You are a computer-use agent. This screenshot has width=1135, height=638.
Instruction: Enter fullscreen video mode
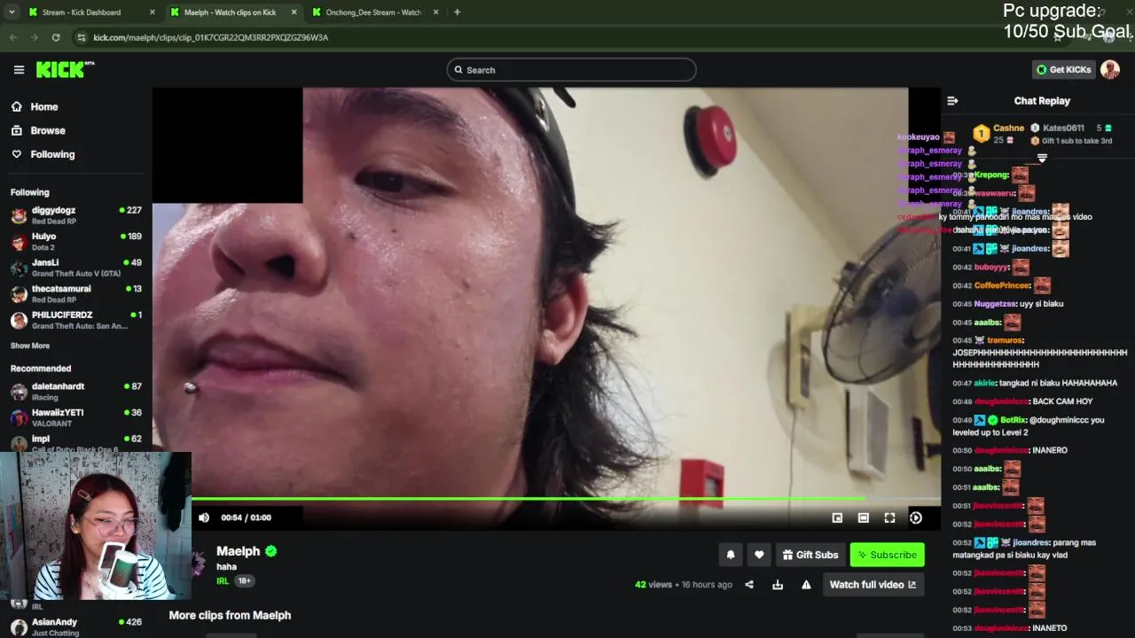coord(889,517)
